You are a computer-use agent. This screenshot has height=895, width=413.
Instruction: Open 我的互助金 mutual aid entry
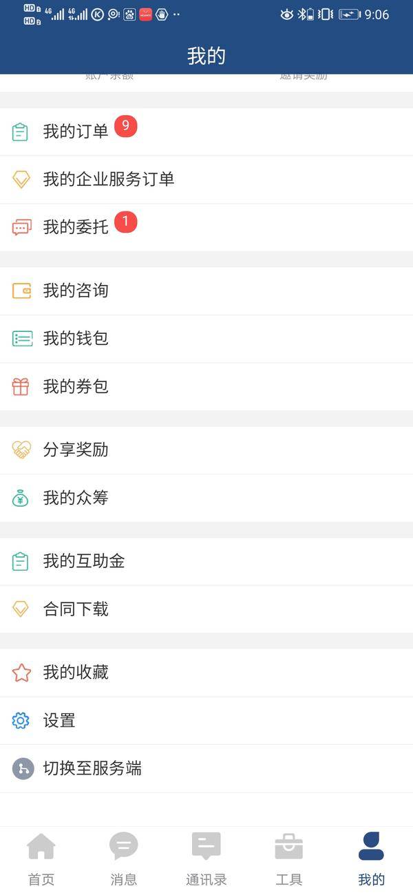[84, 561]
